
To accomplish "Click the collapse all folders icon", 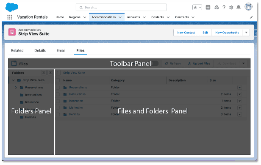I will coord(44,73).
